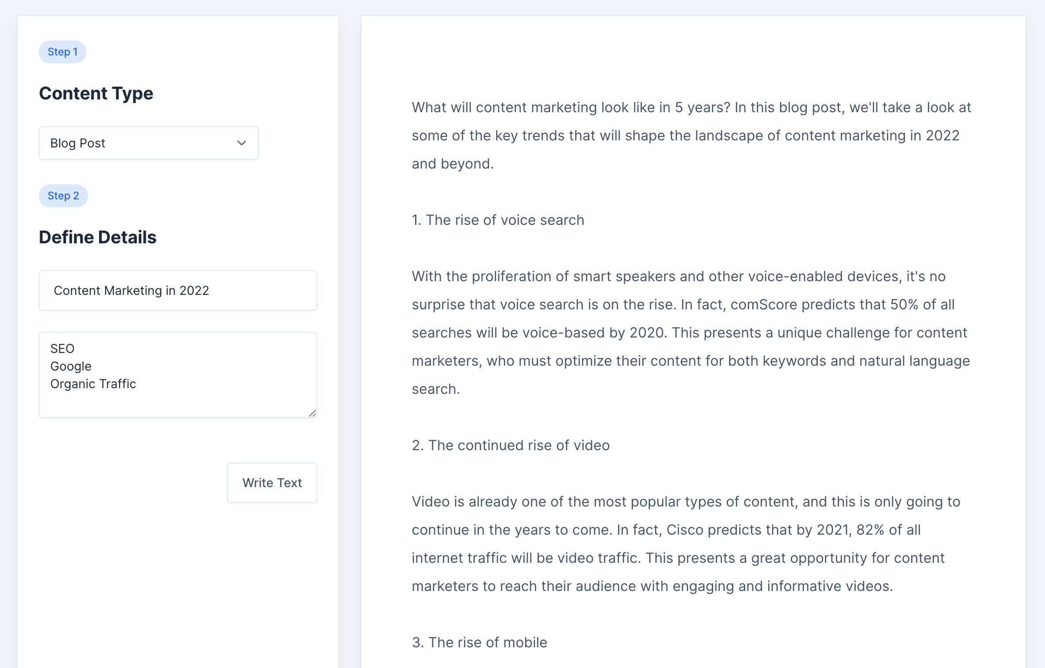Click the intro paragraph about content marketing
The width and height of the screenshot is (1045, 668).
[x=691, y=136]
